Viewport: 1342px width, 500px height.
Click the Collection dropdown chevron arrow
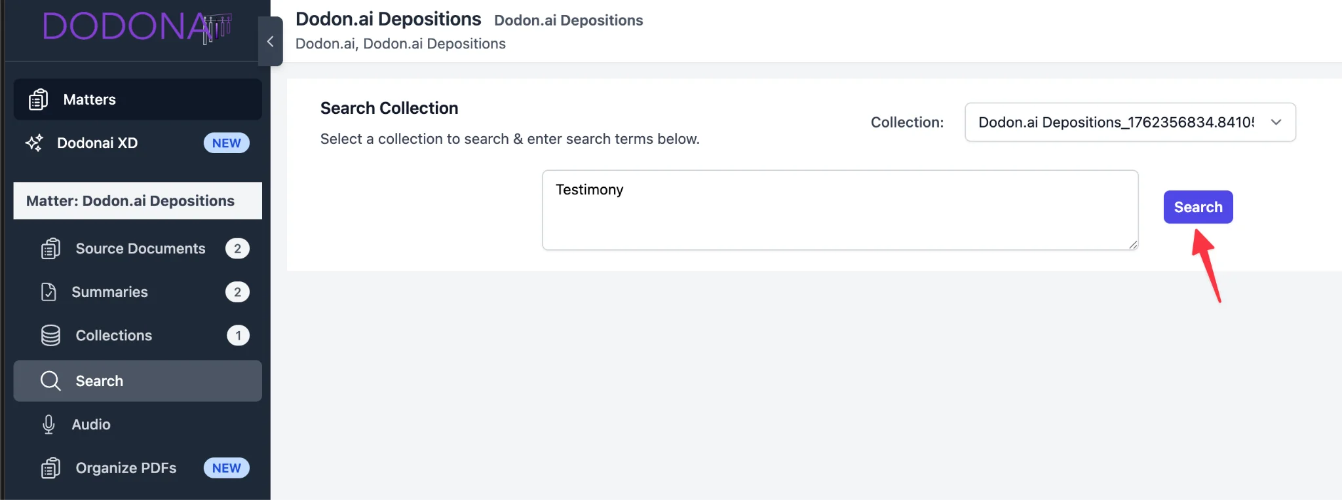coord(1276,122)
